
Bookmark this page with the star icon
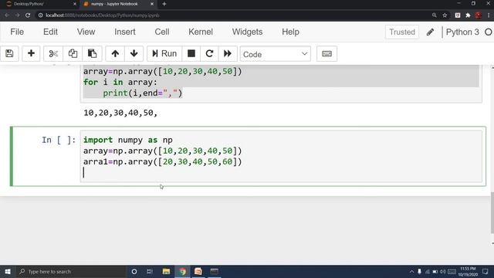445,15
